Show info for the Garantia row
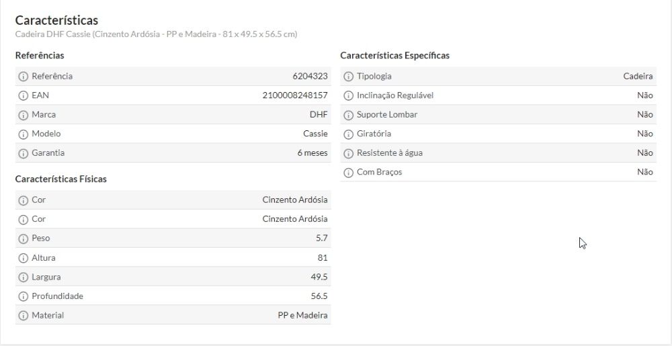Screen dimensions: 672x346 [24, 153]
